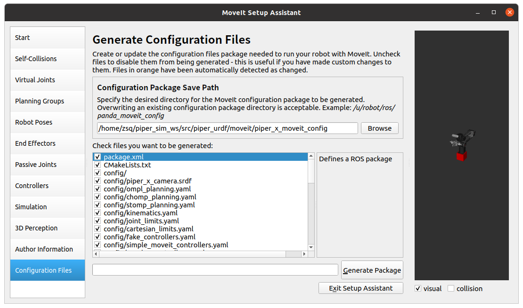Screen dimensions: 523x308
Task: Select CMakeLists.txt row text
Action: [127, 165]
